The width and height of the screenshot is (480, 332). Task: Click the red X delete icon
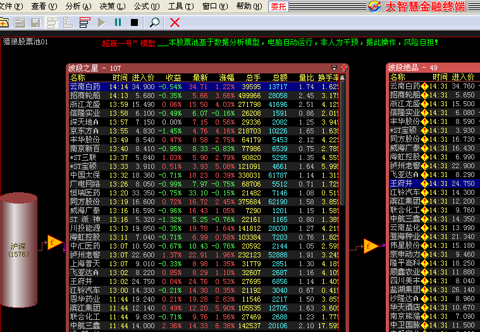click(x=175, y=22)
